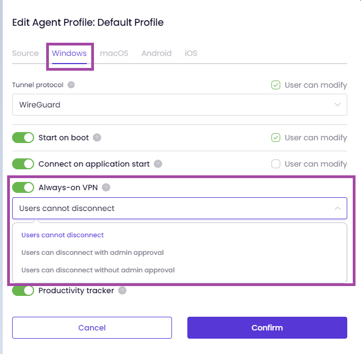Click help icon next to Always-on VPN
This screenshot has width=361, height=354.
[106, 187]
